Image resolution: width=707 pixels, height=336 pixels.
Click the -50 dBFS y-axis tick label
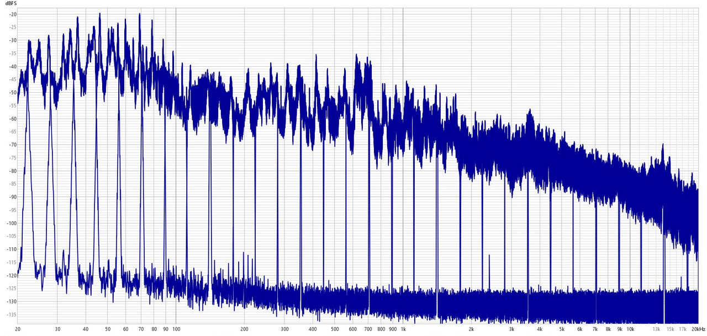(13, 93)
